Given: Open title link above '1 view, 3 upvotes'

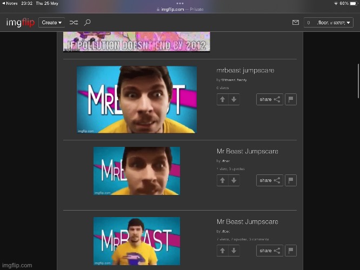Looking at the screenshot, I should (x=247, y=151).
